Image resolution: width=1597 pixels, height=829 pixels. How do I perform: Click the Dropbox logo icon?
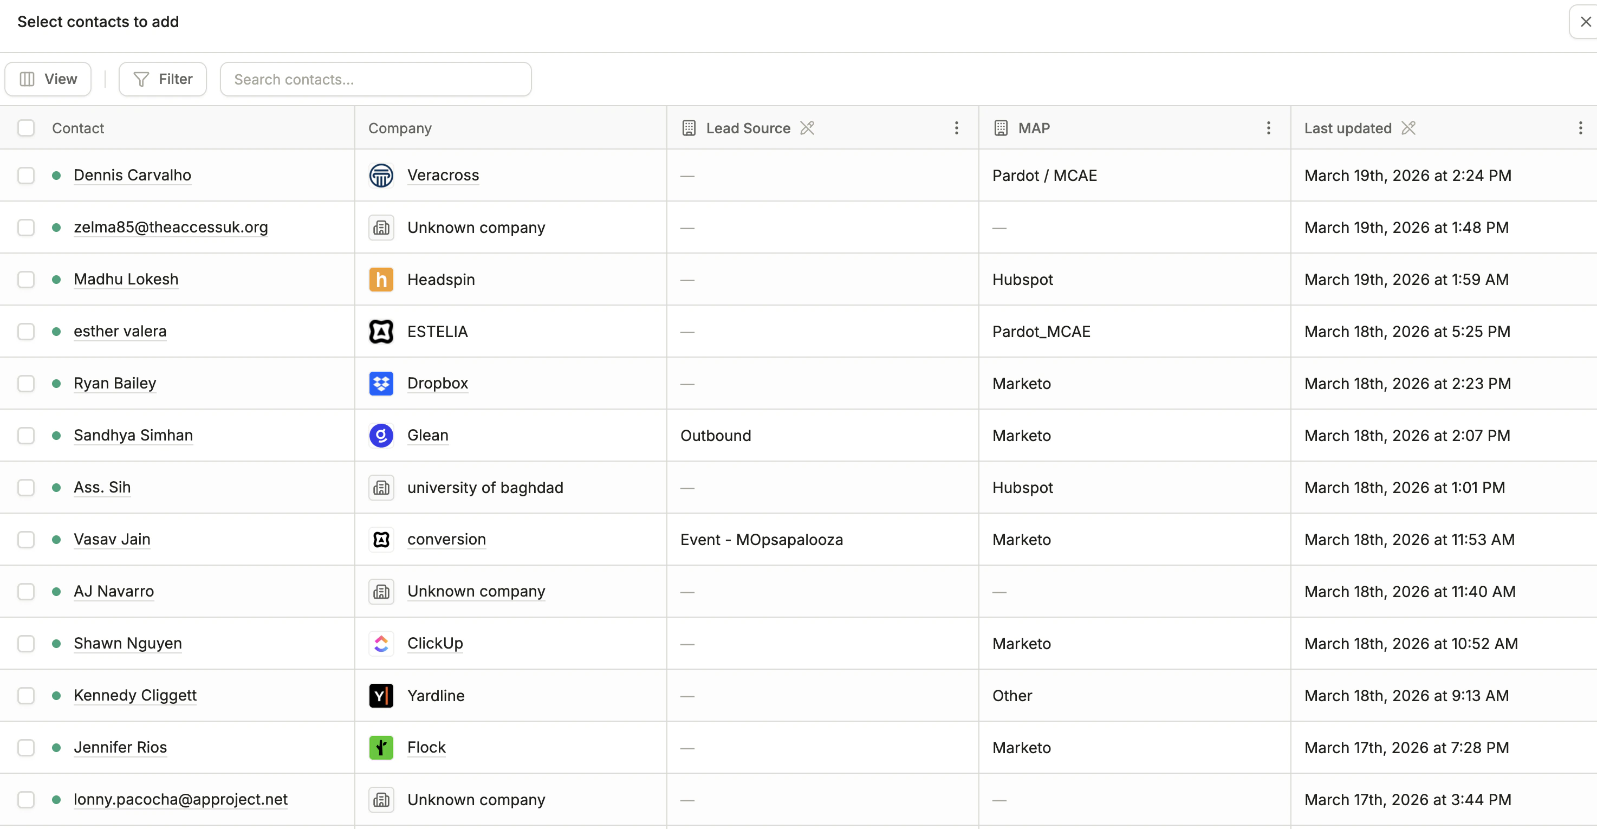click(x=381, y=383)
